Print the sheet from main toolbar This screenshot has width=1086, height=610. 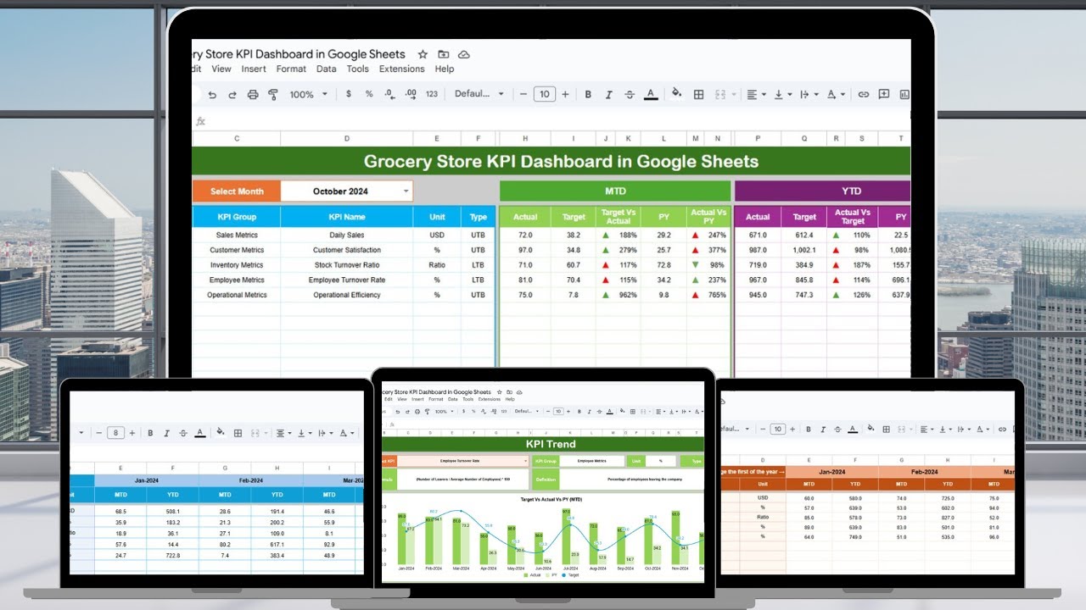click(x=253, y=94)
